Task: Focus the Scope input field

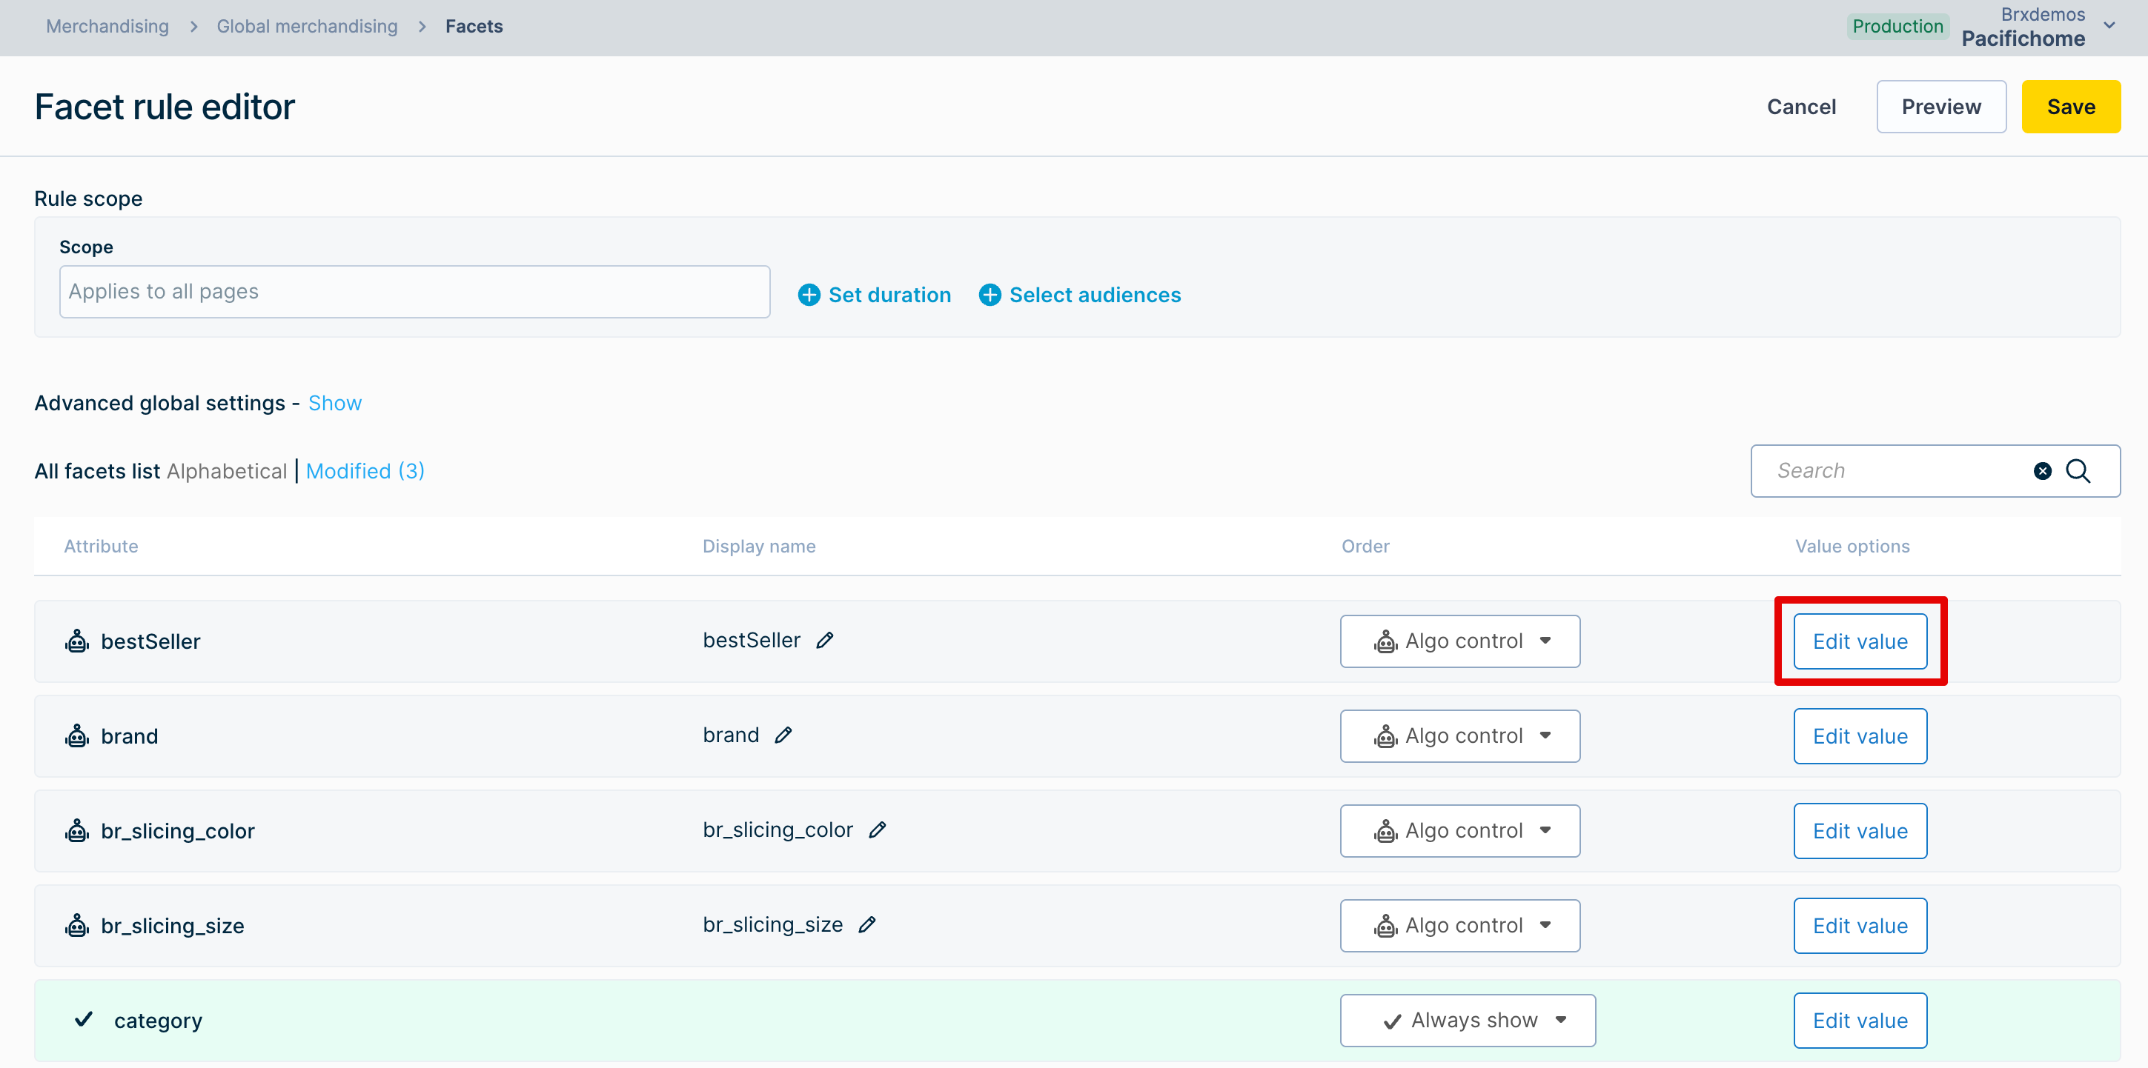Action: (414, 292)
